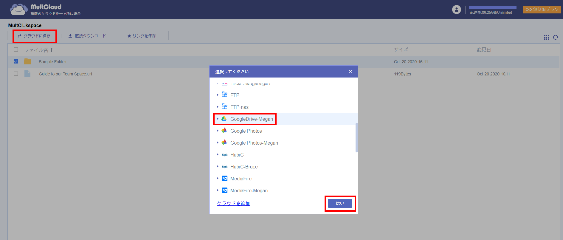Expand the MediaFire tree node
This screenshot has height=240, width=563.
tap(217, 178)
